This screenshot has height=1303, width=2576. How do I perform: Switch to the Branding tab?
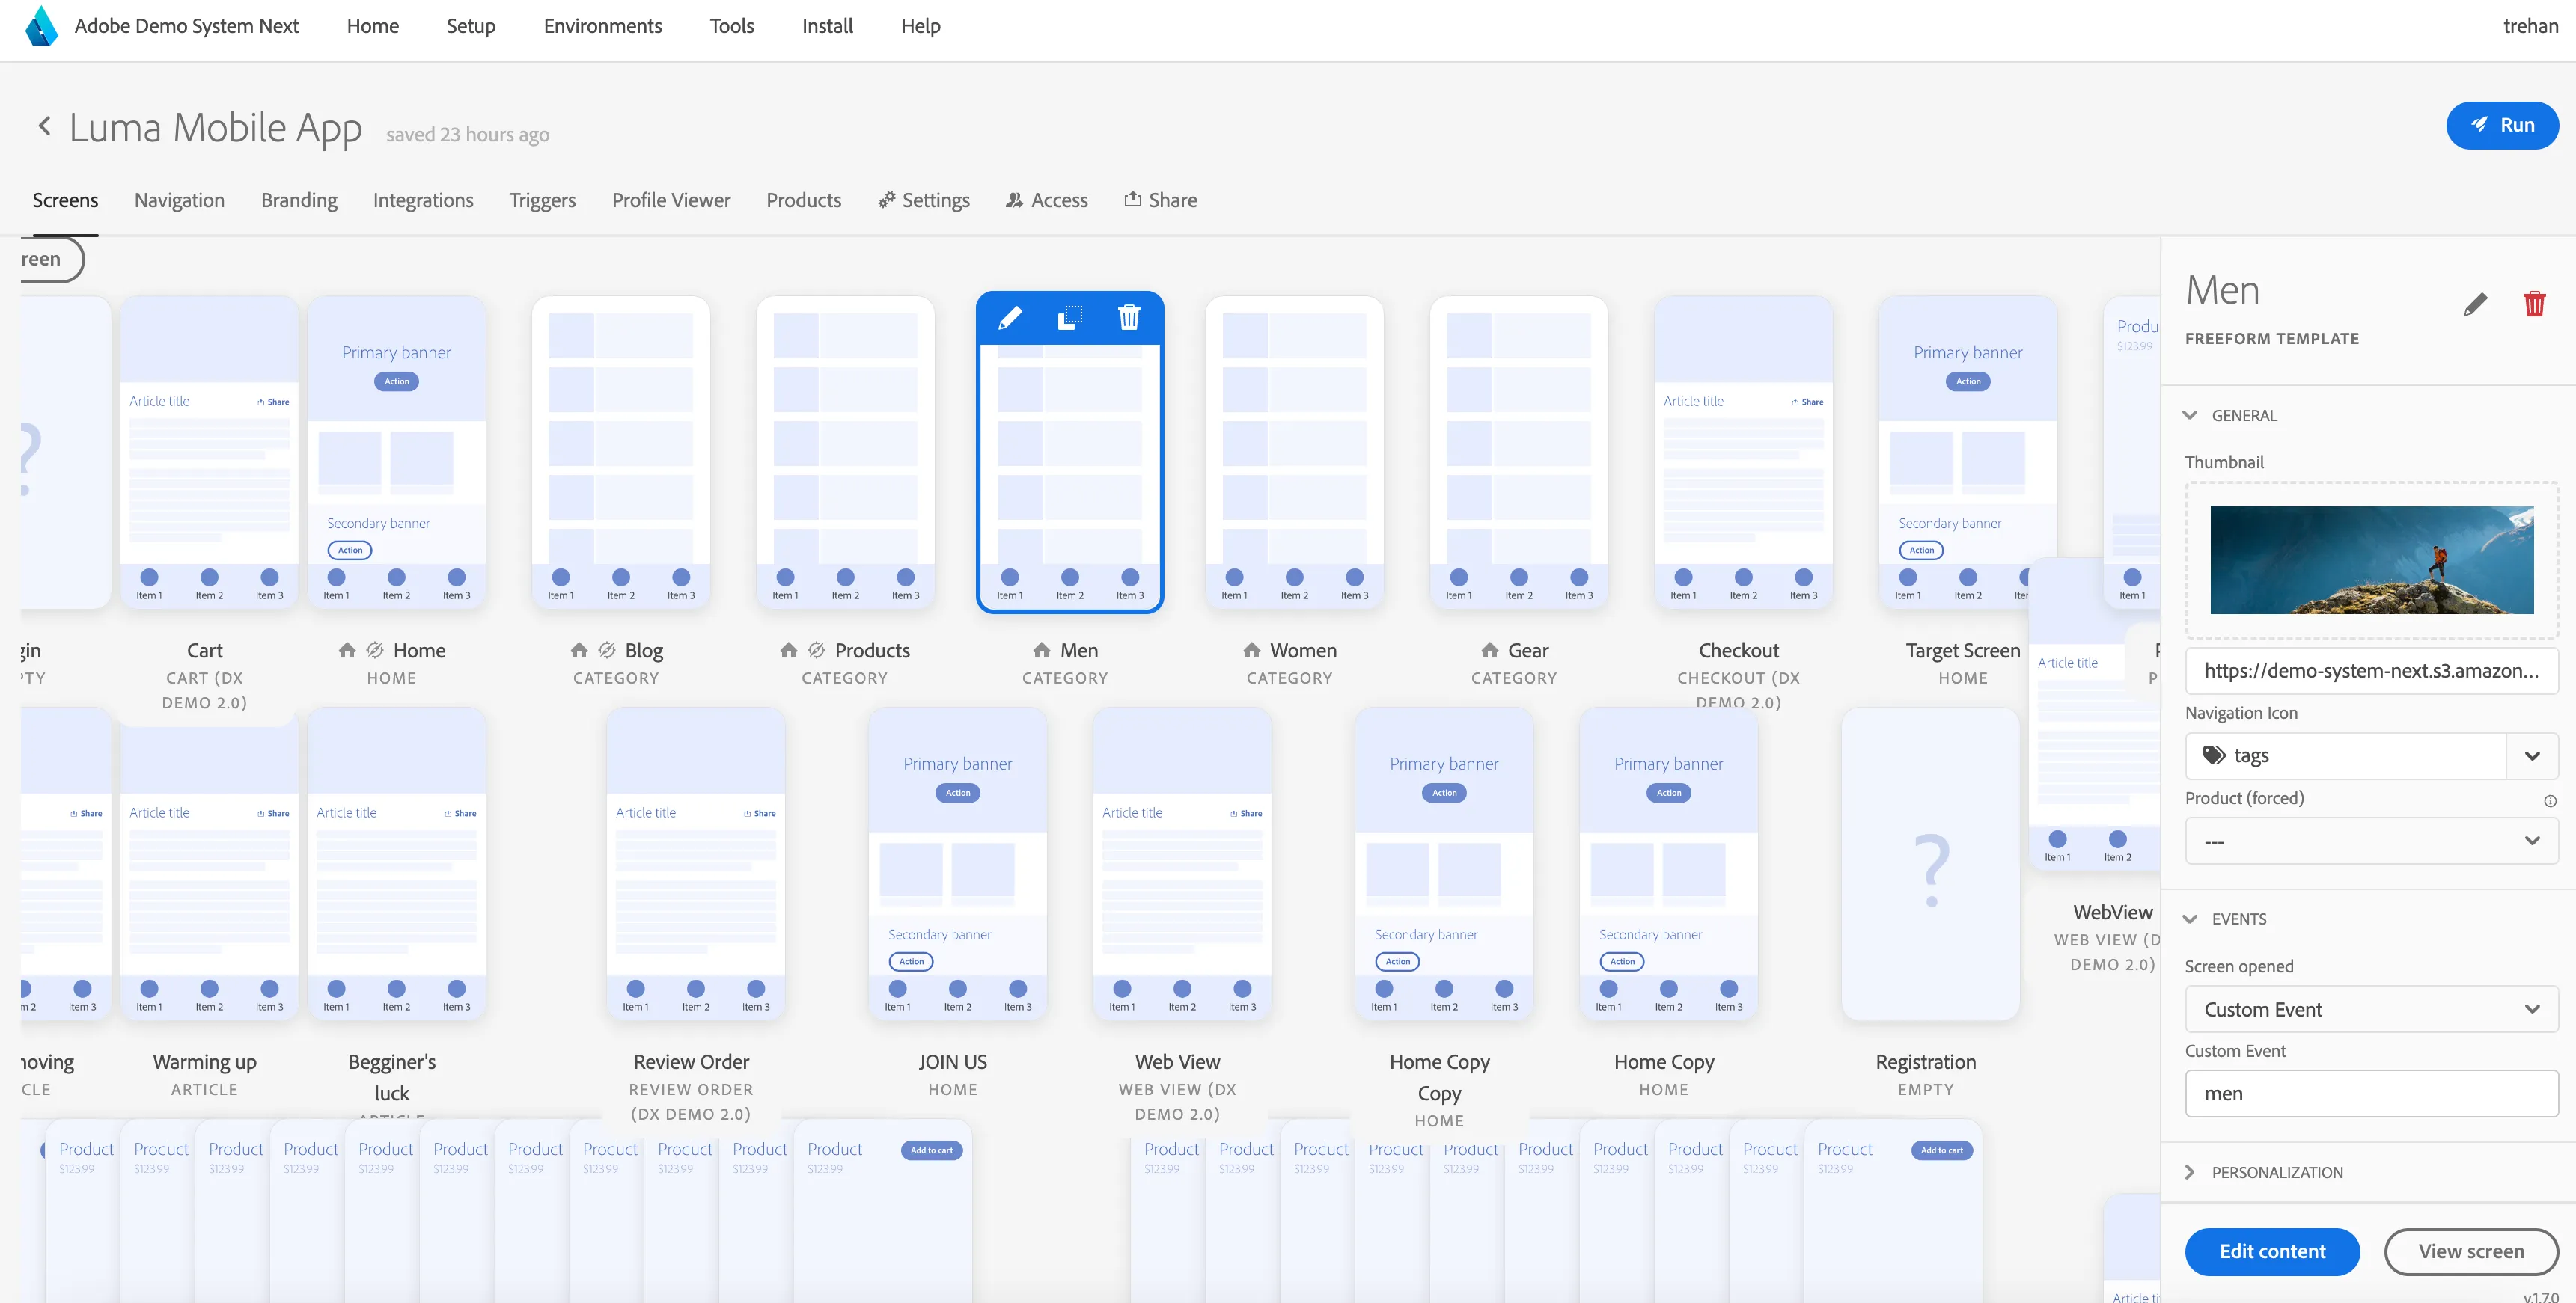(299, 200)
